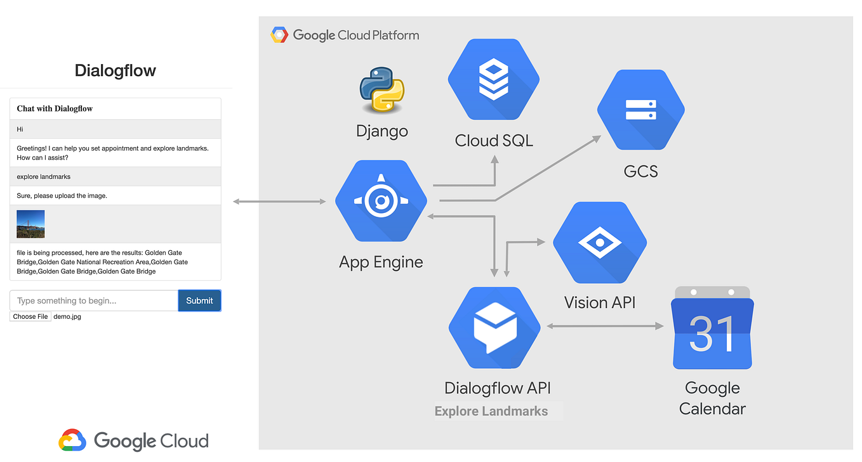Select the App Engine hexagon icon
The width and height of the screenshot is (862, 462).
[381, 201]
